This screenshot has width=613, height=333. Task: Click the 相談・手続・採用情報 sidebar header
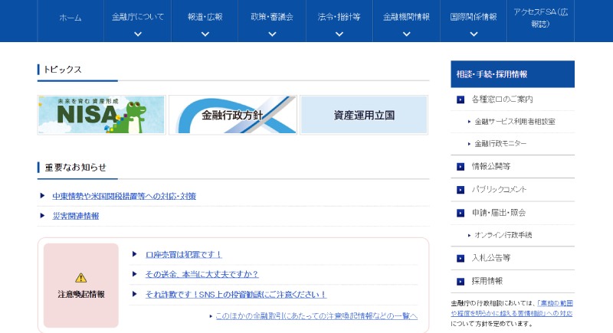[513, 74]
